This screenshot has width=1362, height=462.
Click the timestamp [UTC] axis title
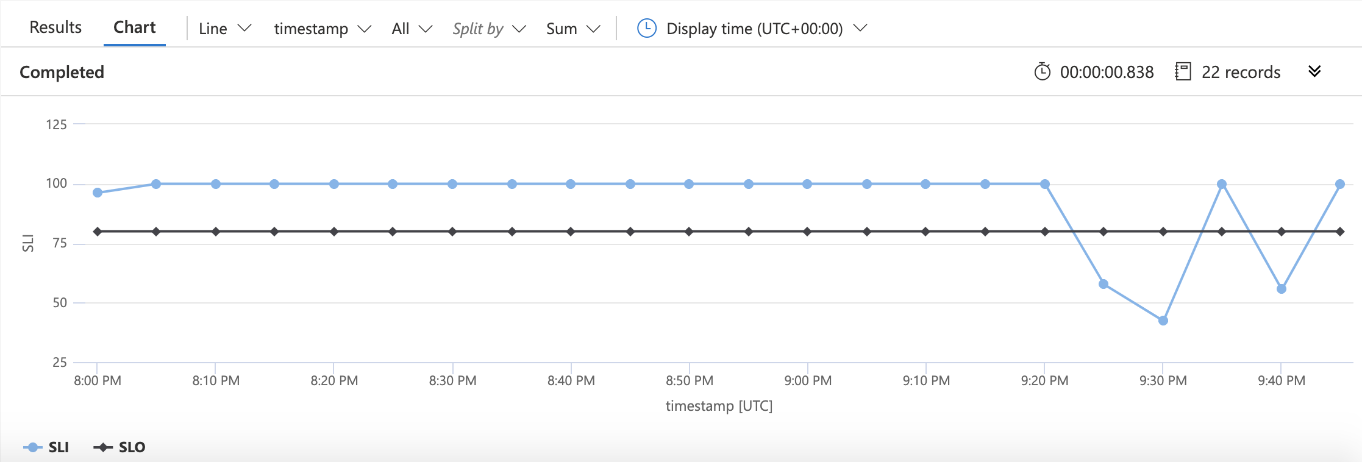[x=719, y=406]
